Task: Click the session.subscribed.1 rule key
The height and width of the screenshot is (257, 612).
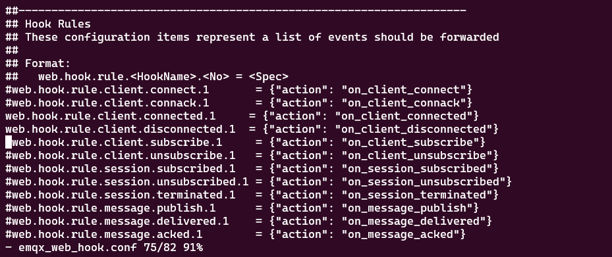Action: (x=120, y=169)
